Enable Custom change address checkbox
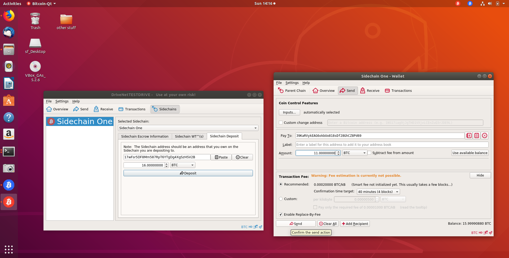Viewport: 509px width, 258px height. click(x=281, y=123)
